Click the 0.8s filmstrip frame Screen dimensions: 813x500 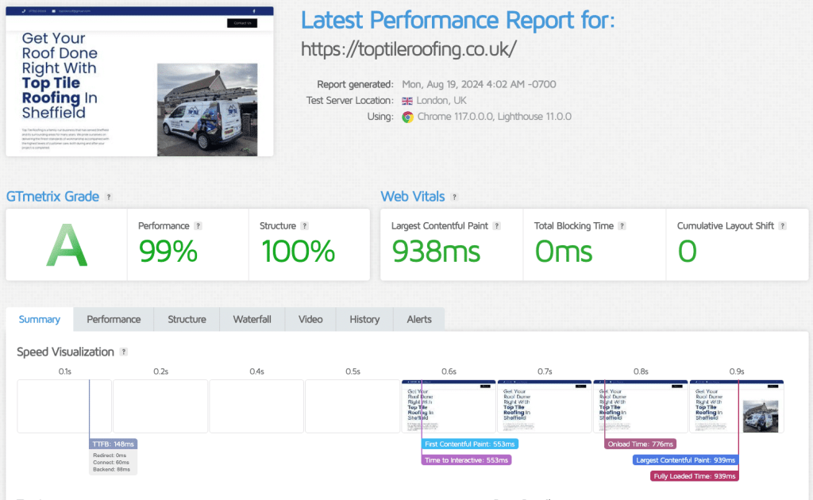point(641,406)
